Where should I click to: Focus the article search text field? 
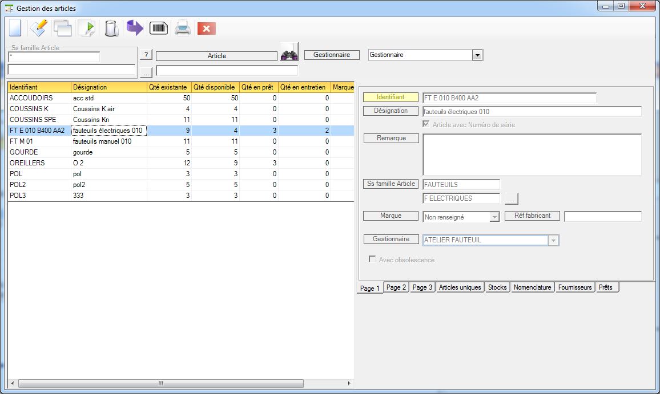227,71
